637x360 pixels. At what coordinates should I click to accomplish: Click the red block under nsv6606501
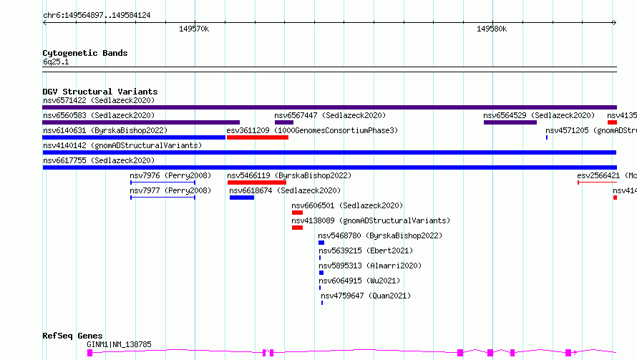click(297, 213)
